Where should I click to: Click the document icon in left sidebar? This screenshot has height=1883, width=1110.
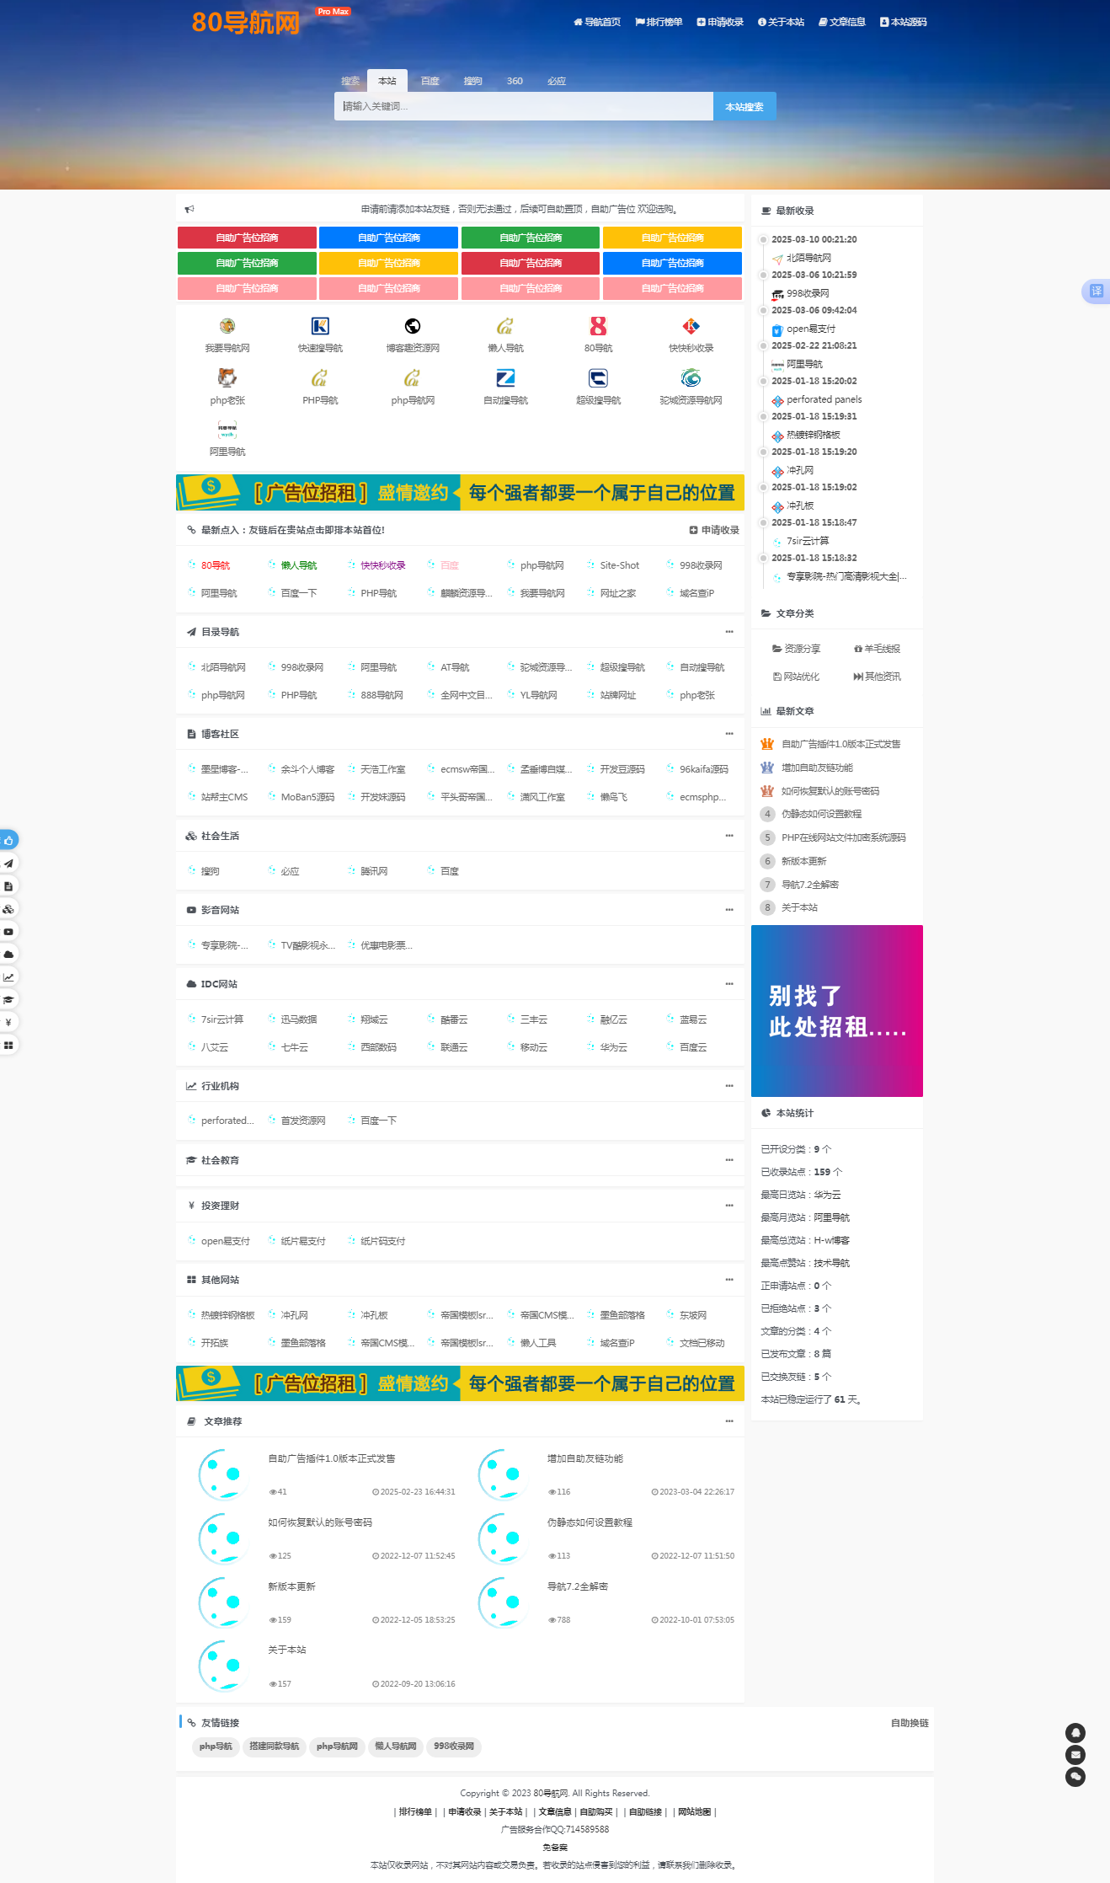[8, 885]
